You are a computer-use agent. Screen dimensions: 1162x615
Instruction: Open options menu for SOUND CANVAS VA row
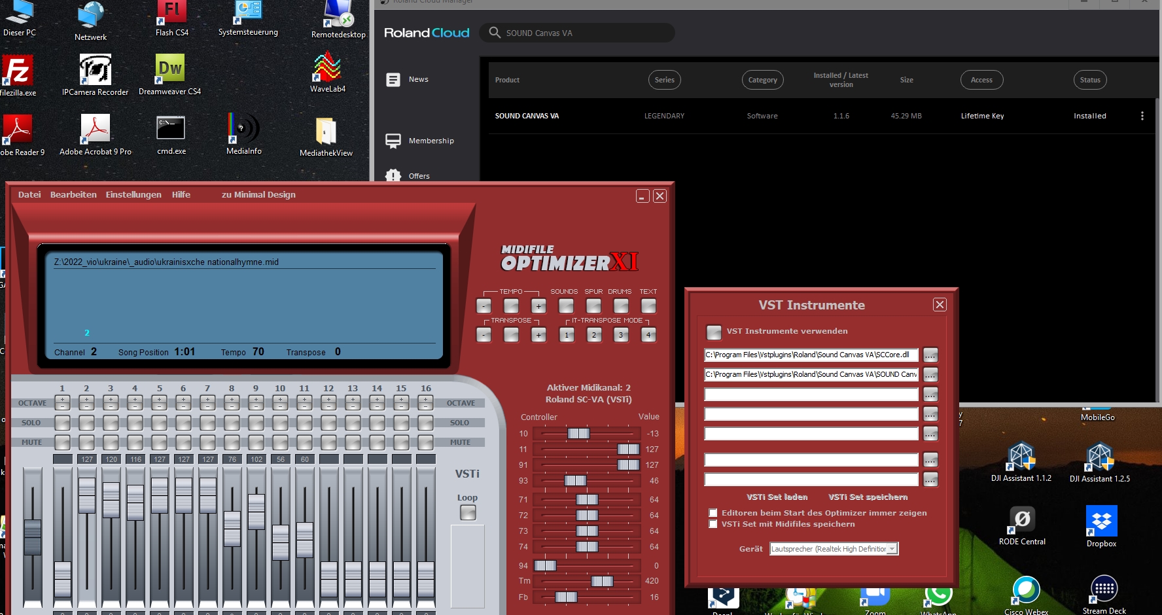[1142, 116]
